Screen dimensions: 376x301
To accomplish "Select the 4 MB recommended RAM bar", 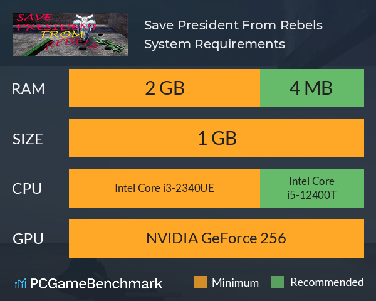I will [312, 88].
